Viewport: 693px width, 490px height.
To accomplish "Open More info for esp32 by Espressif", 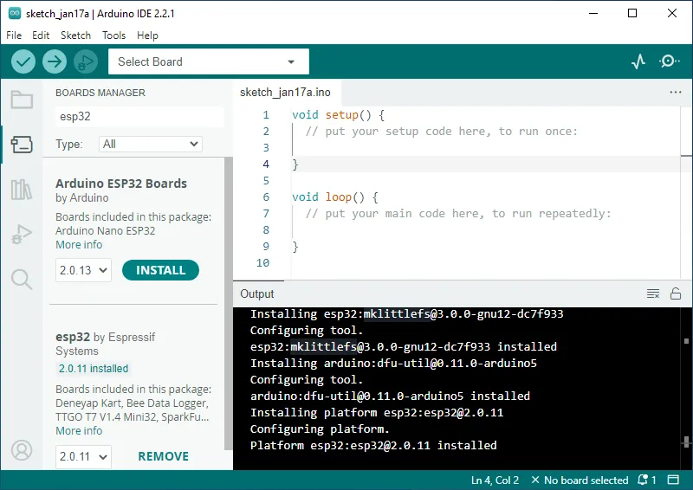I will [79, 430].
